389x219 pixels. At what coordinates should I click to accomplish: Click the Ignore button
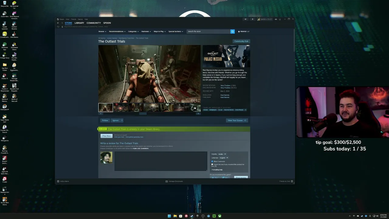click(x=115, y=120)
